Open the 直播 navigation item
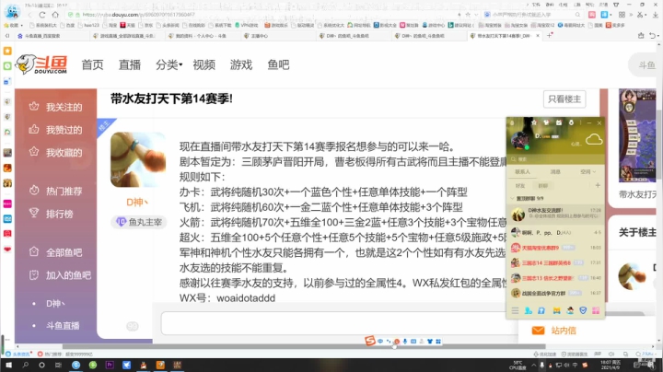 [x=130, y=64]
